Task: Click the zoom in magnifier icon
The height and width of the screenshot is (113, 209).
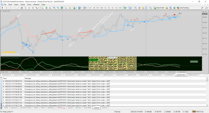Action: click(x=54, y=8)
